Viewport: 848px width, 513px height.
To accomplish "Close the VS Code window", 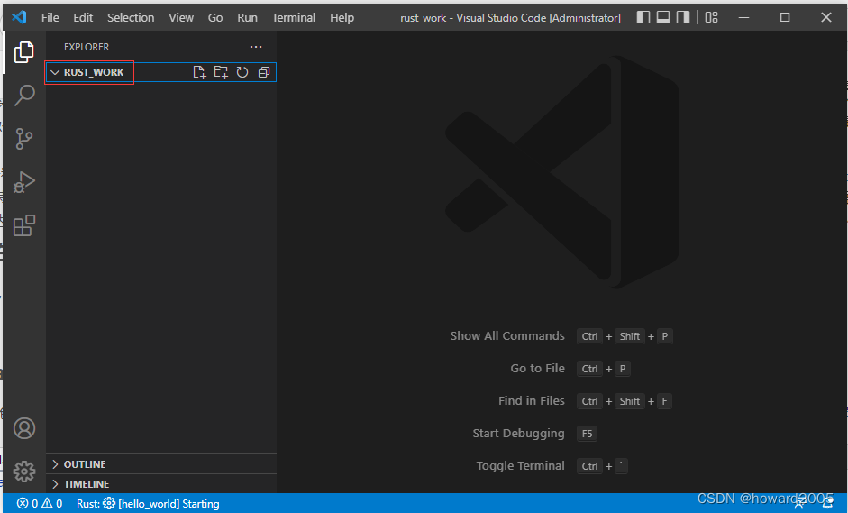I will pyautogui.click(x=825, y=17).
